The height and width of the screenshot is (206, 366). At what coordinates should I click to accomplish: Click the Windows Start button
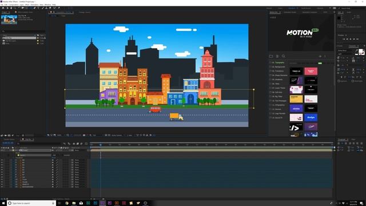3,203
